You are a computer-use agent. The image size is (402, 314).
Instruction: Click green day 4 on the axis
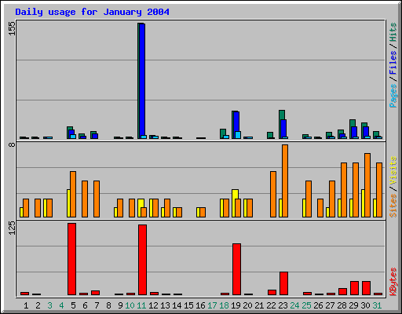61,305
